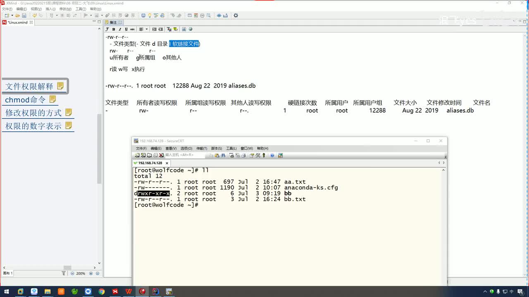
Task: Create a new XMind workbook
Action: [x=6, y=16]
